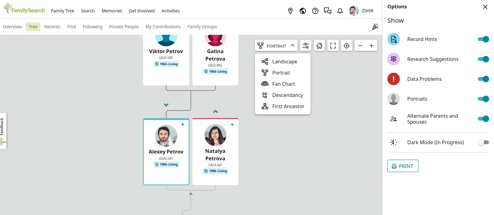The width and height of the screenshot is (494, 215).
Task: Click Alexey Petrov's portrait photo
Action: point(166,135)
